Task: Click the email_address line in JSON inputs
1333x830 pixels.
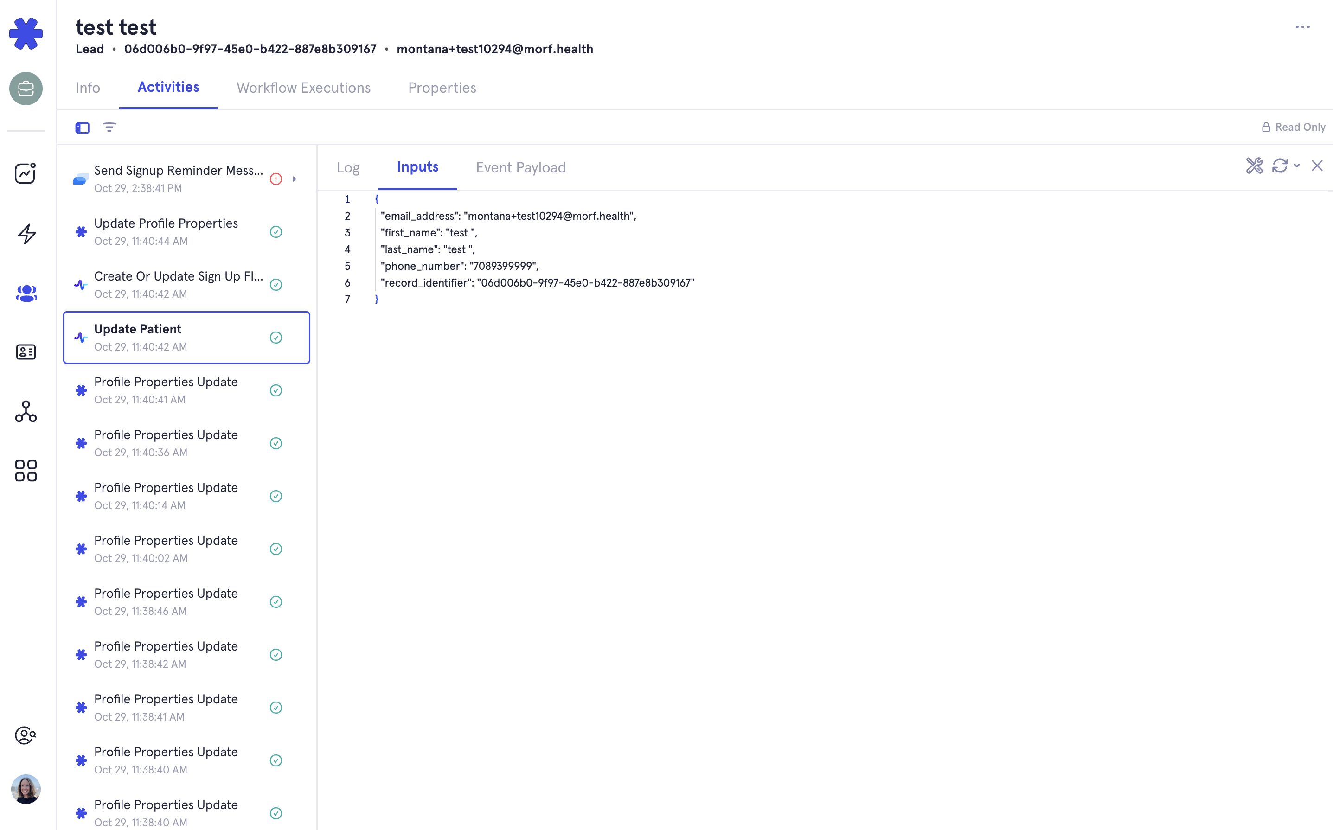Action: coord(508,216)
